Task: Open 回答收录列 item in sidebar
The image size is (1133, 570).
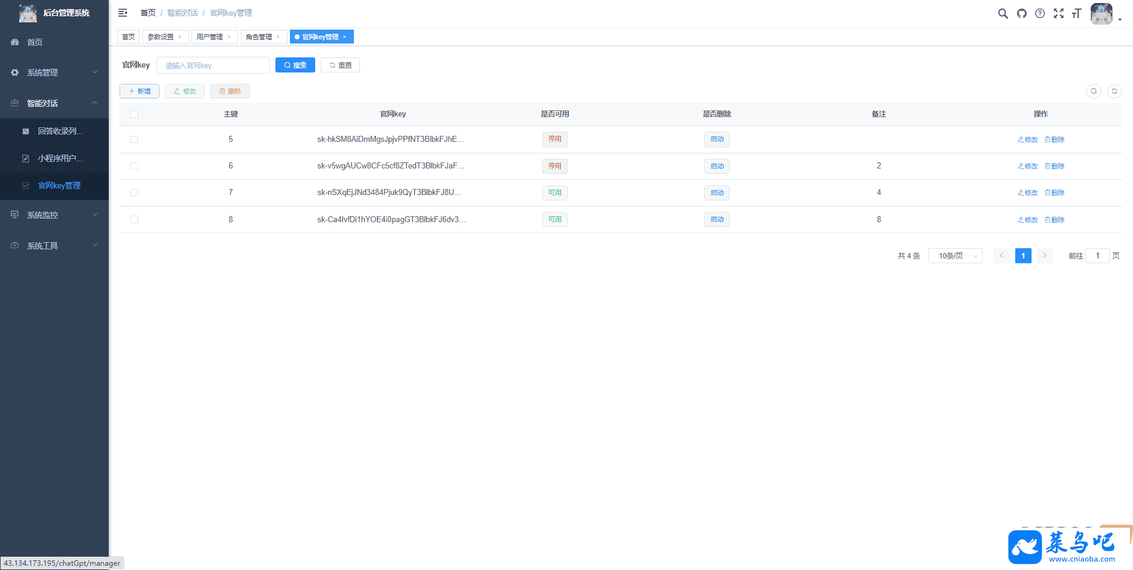Action: coord(60,131)
